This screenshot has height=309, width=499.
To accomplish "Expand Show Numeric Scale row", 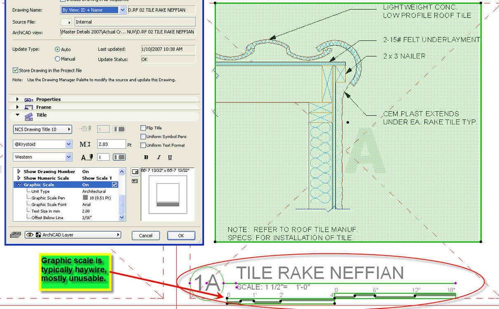I will [x=19, y=178].
